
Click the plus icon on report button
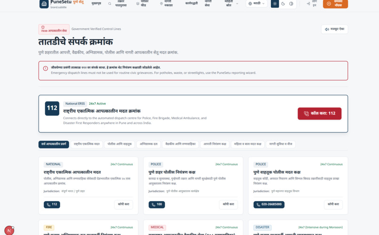pos(329,4)
